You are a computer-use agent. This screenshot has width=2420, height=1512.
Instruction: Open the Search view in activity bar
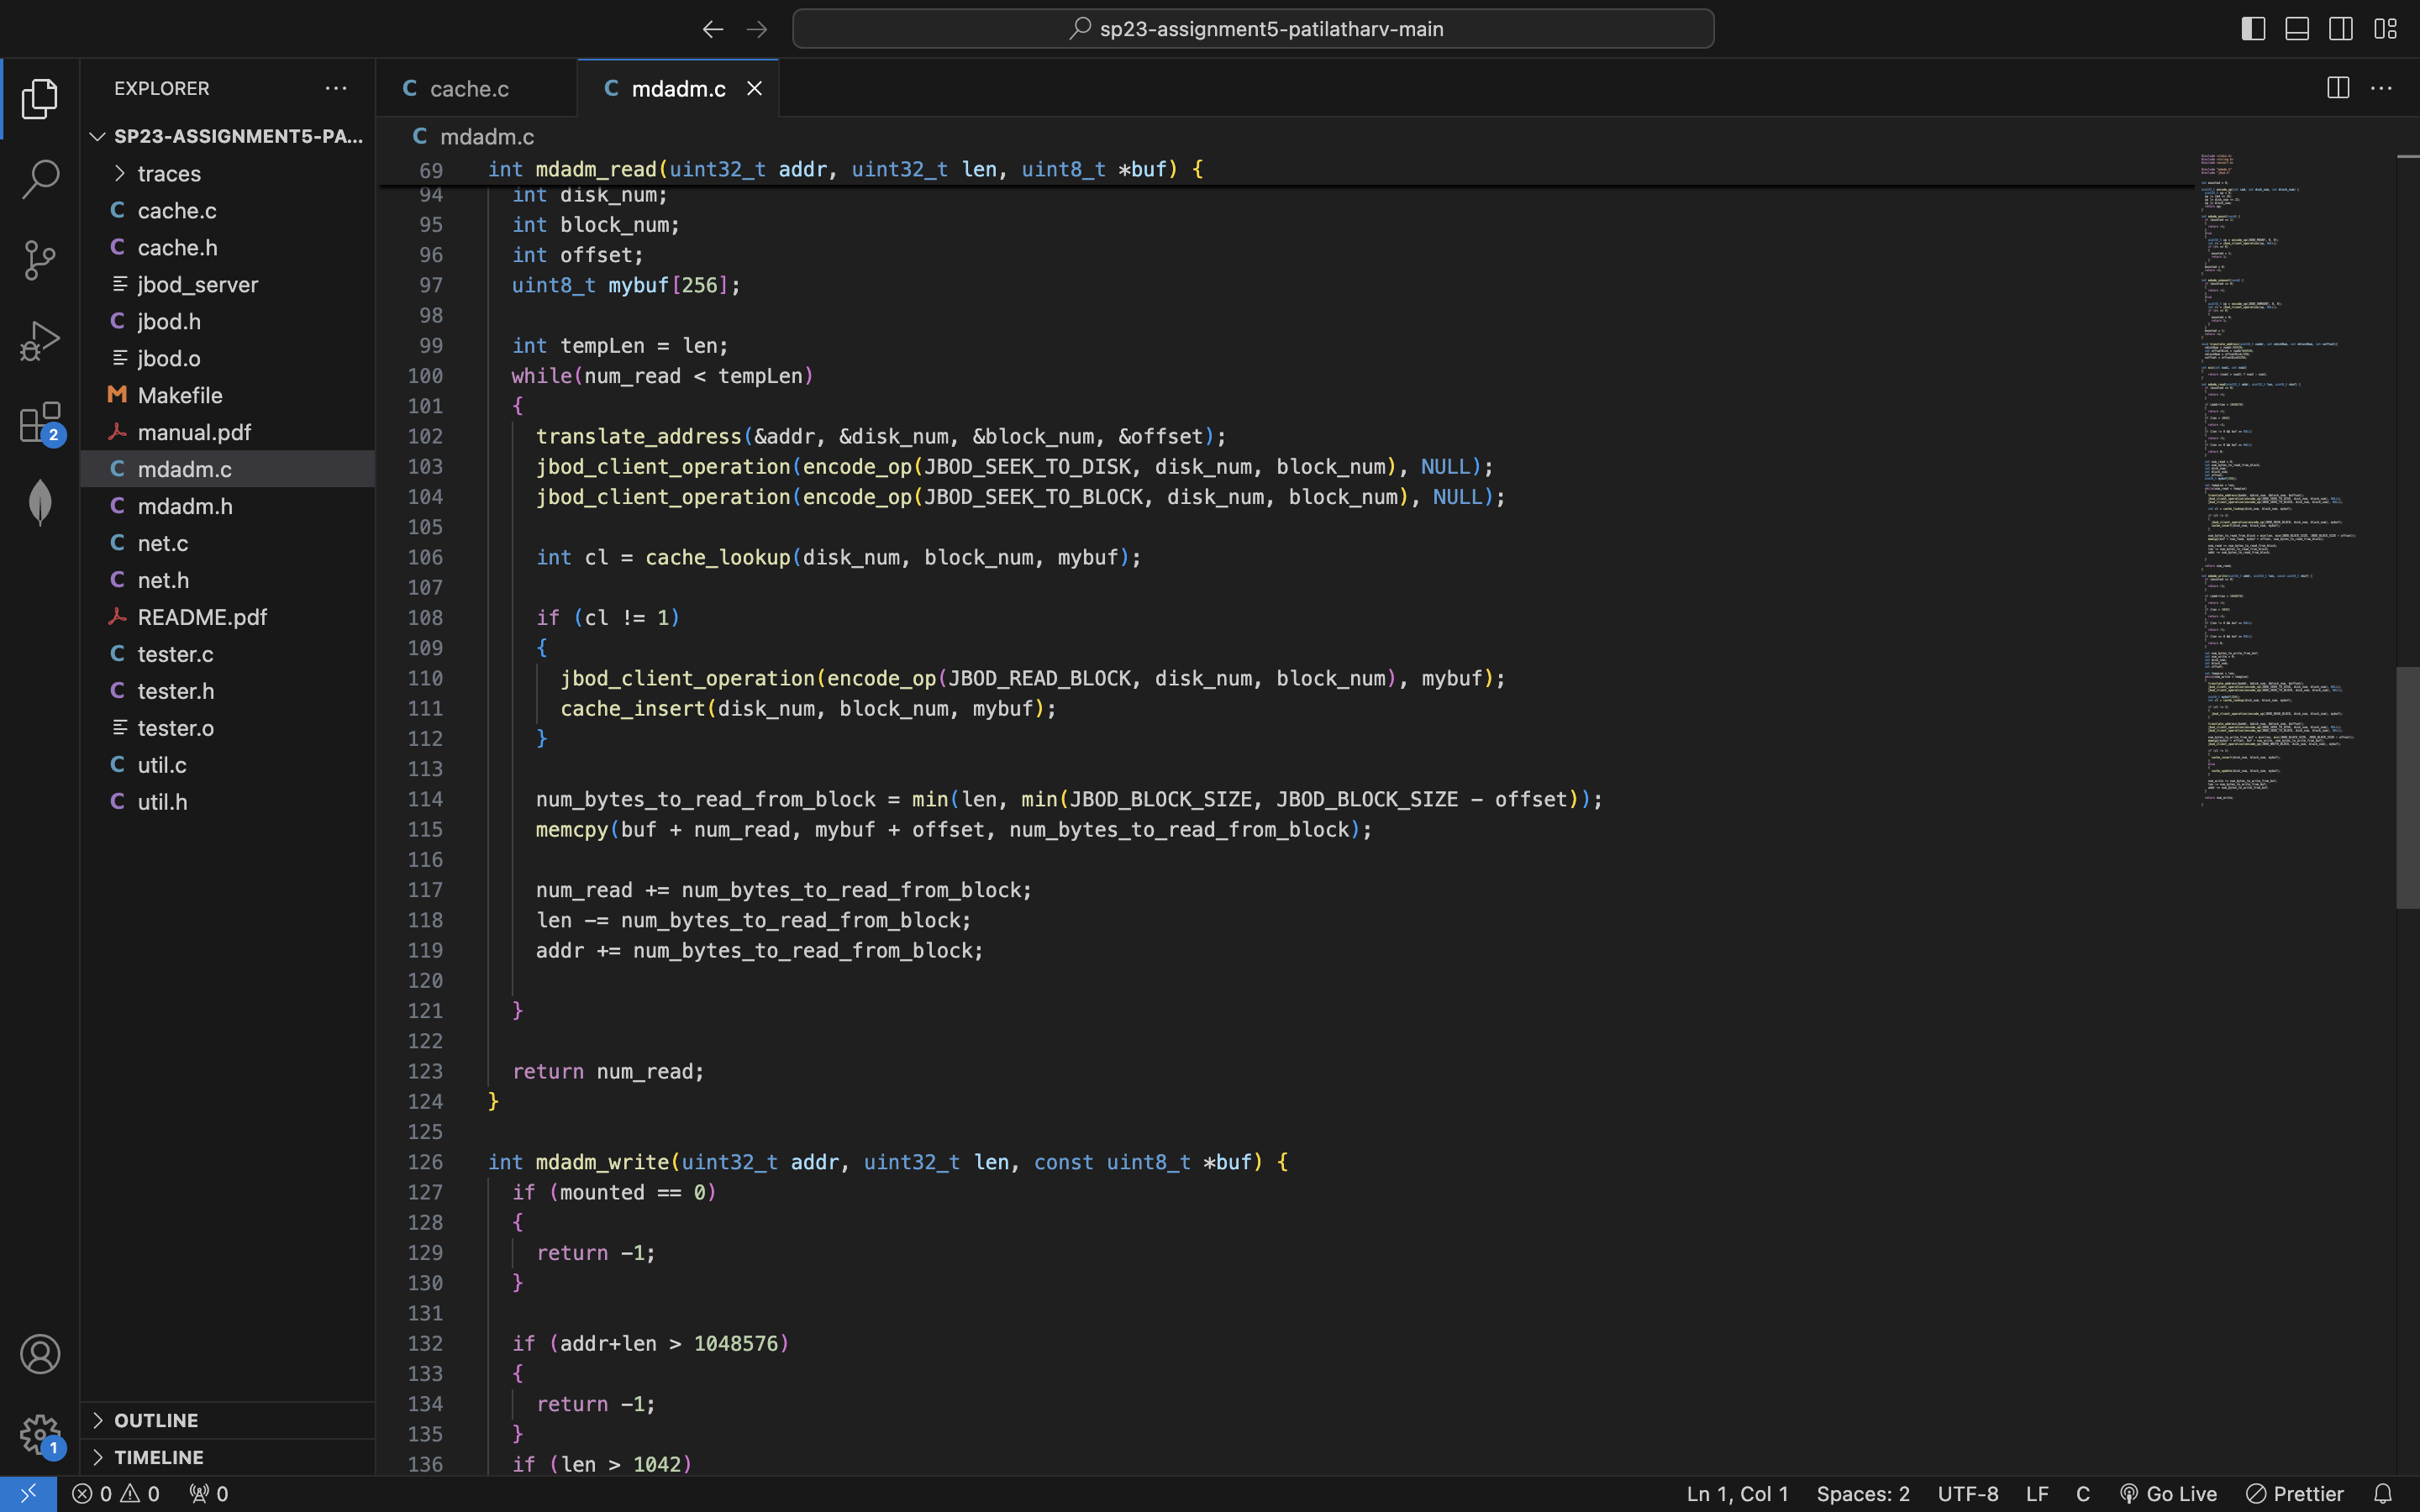pos(40,179)
